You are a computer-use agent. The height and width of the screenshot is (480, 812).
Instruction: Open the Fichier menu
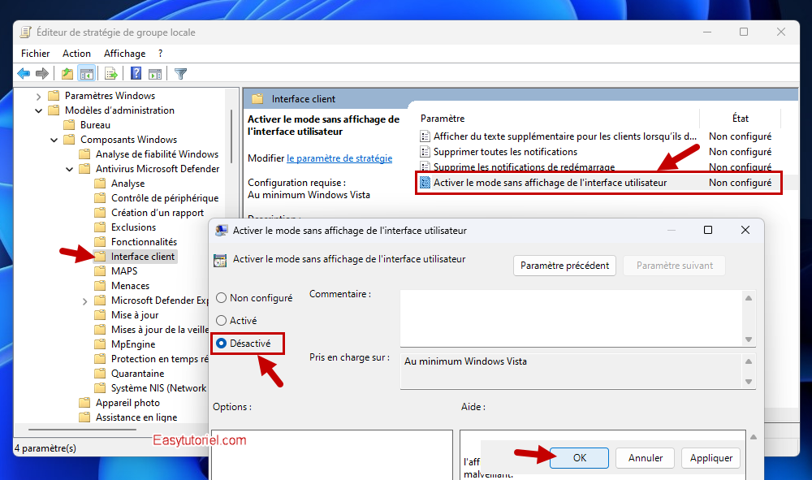point(35,54)
